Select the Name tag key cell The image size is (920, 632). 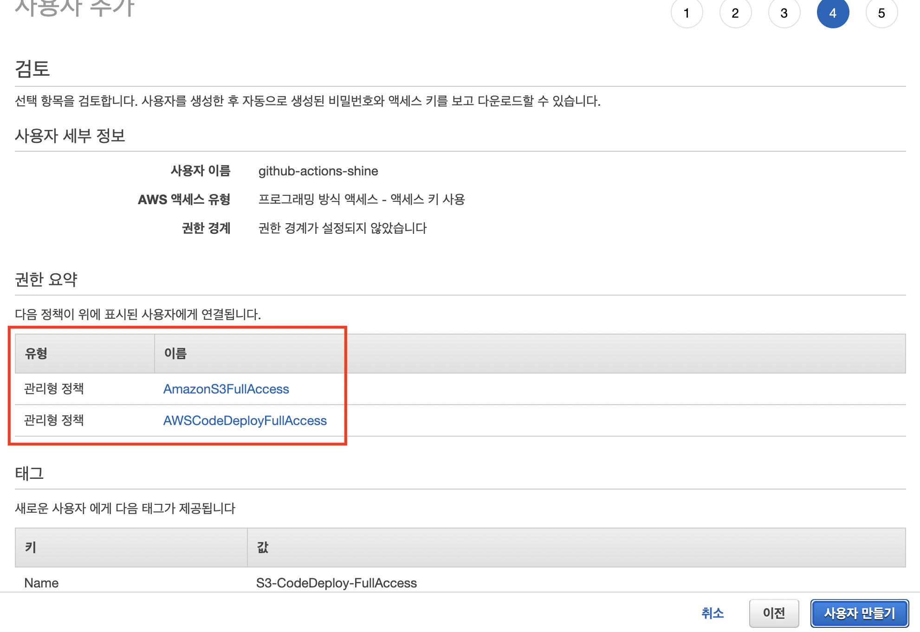pyautogui.click(x=41, y=583)
